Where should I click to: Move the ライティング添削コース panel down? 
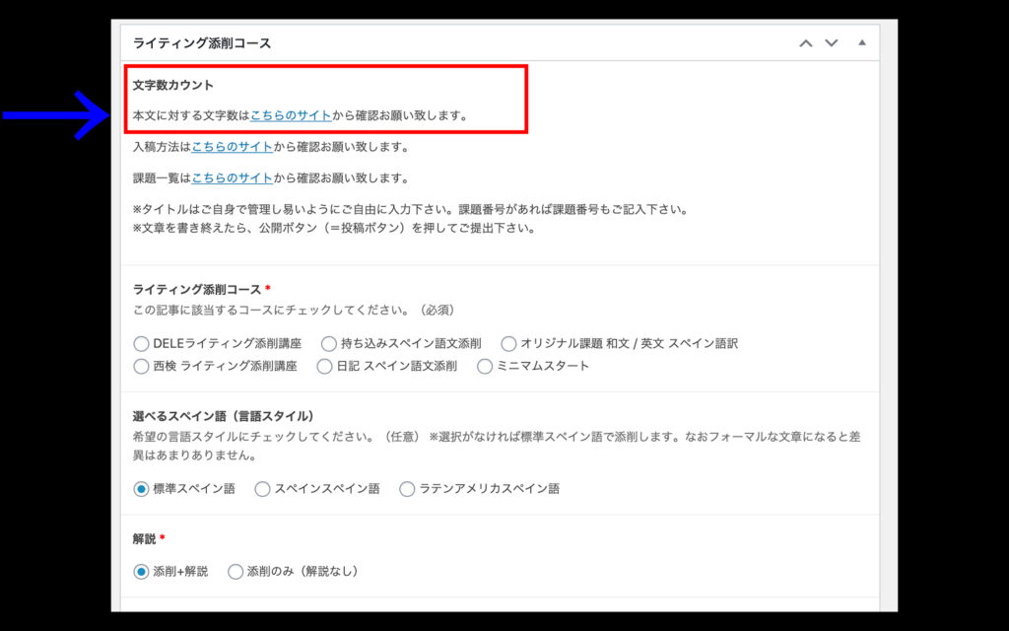click(831, 43)
